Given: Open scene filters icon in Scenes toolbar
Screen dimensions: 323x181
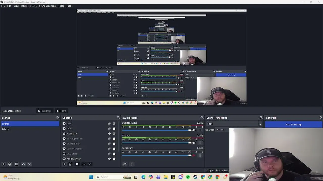Looking at the screenshot, I should [16, 164].
